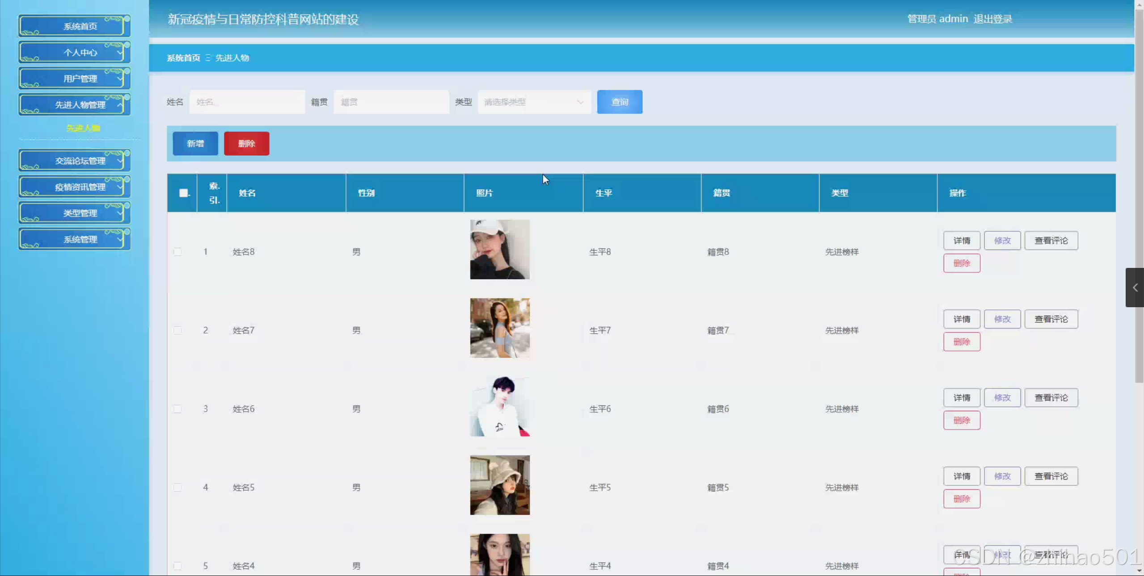The width and height of the screenshot is (1144, 576).
Task: Click chevron icon on 类型管理 menu
Action: pyautogui.click(x=119, y=213)
